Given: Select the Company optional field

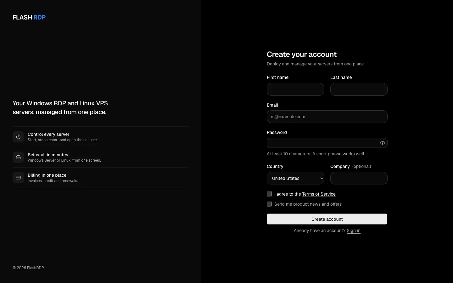Looking at the screenshot, I should click(x=359, y=178).
